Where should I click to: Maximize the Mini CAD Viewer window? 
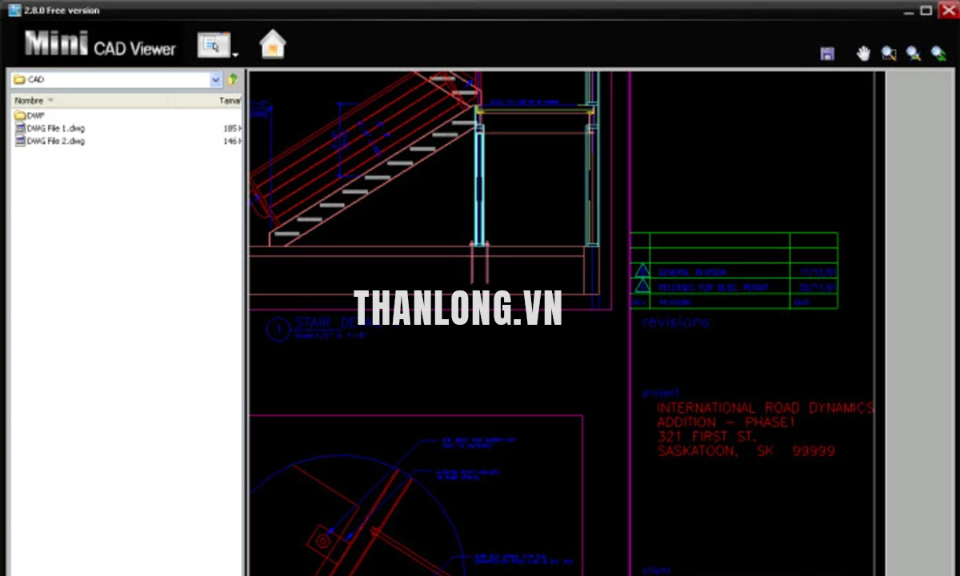pyautogui.click(x=926, y=10)
